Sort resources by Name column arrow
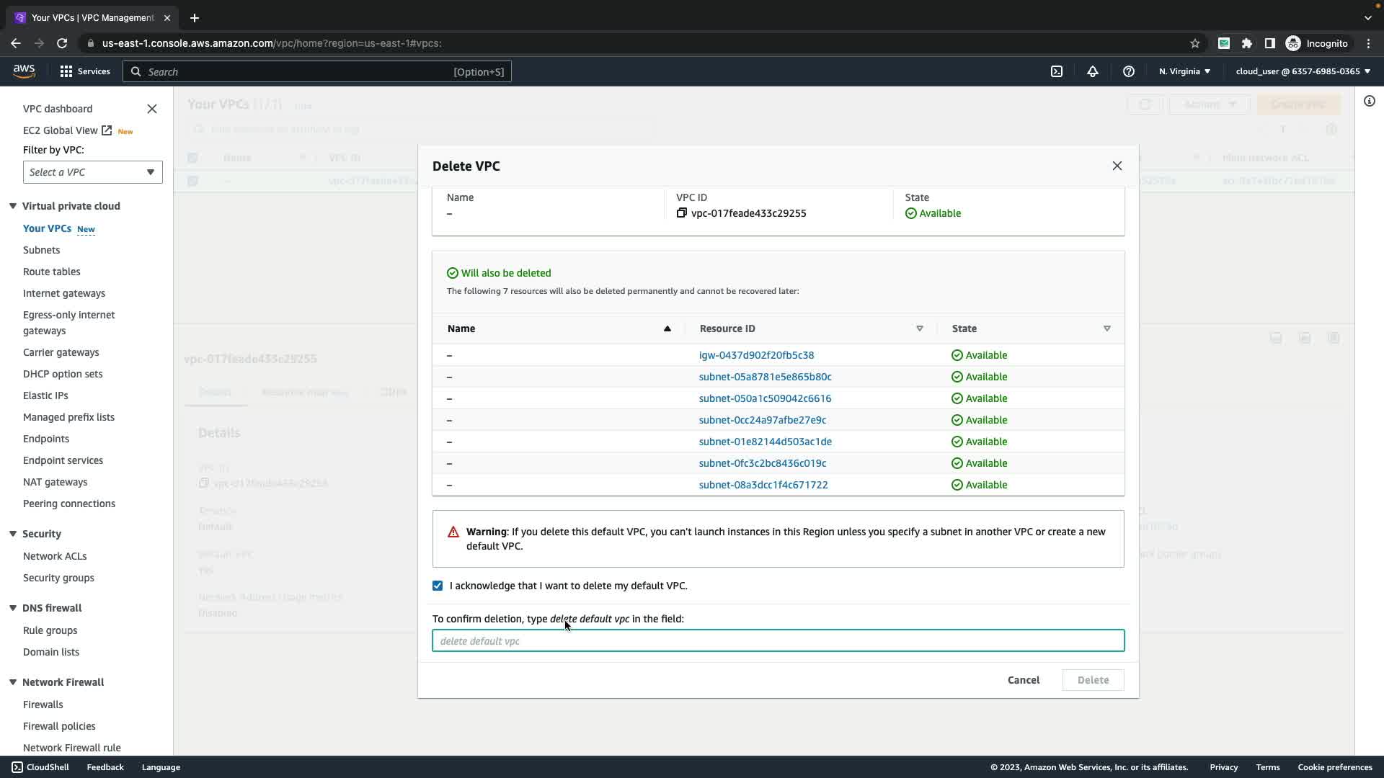The width and height of the screenshot is (1384, 778). pos(667,328)
